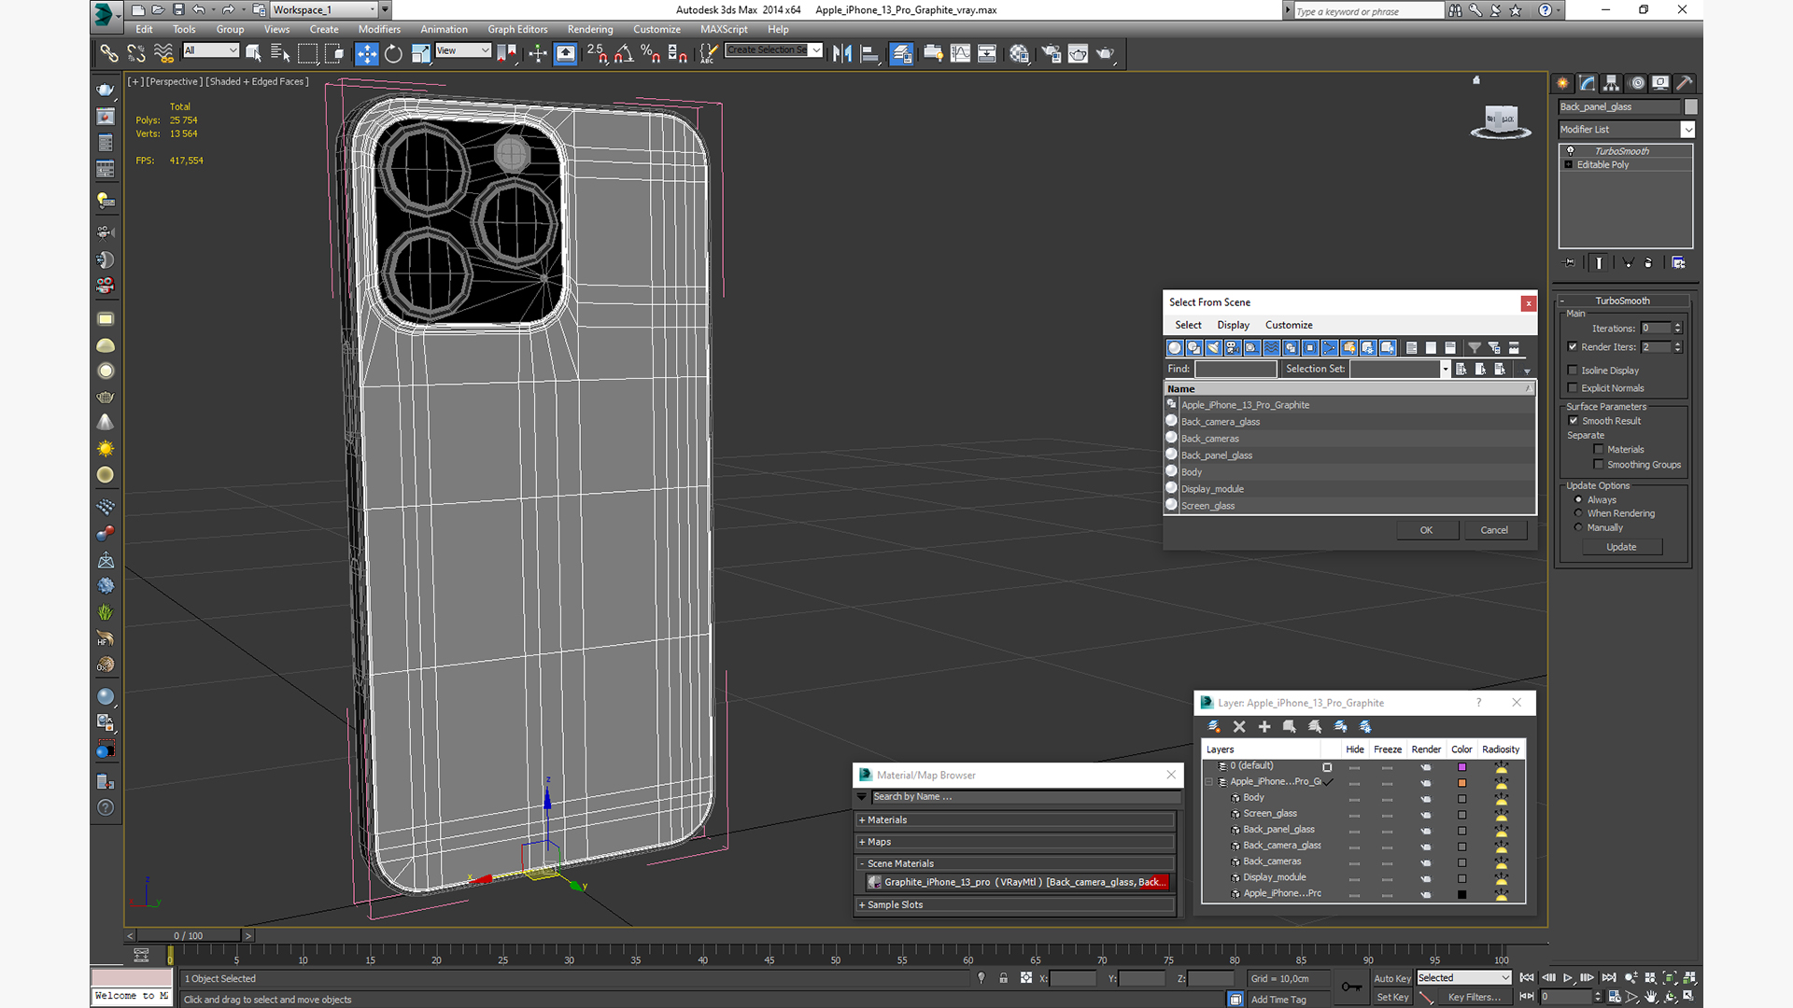Expand the Materials rollout in Material/Map Browser
Screen dimensions: 1793x1008
1014,820
